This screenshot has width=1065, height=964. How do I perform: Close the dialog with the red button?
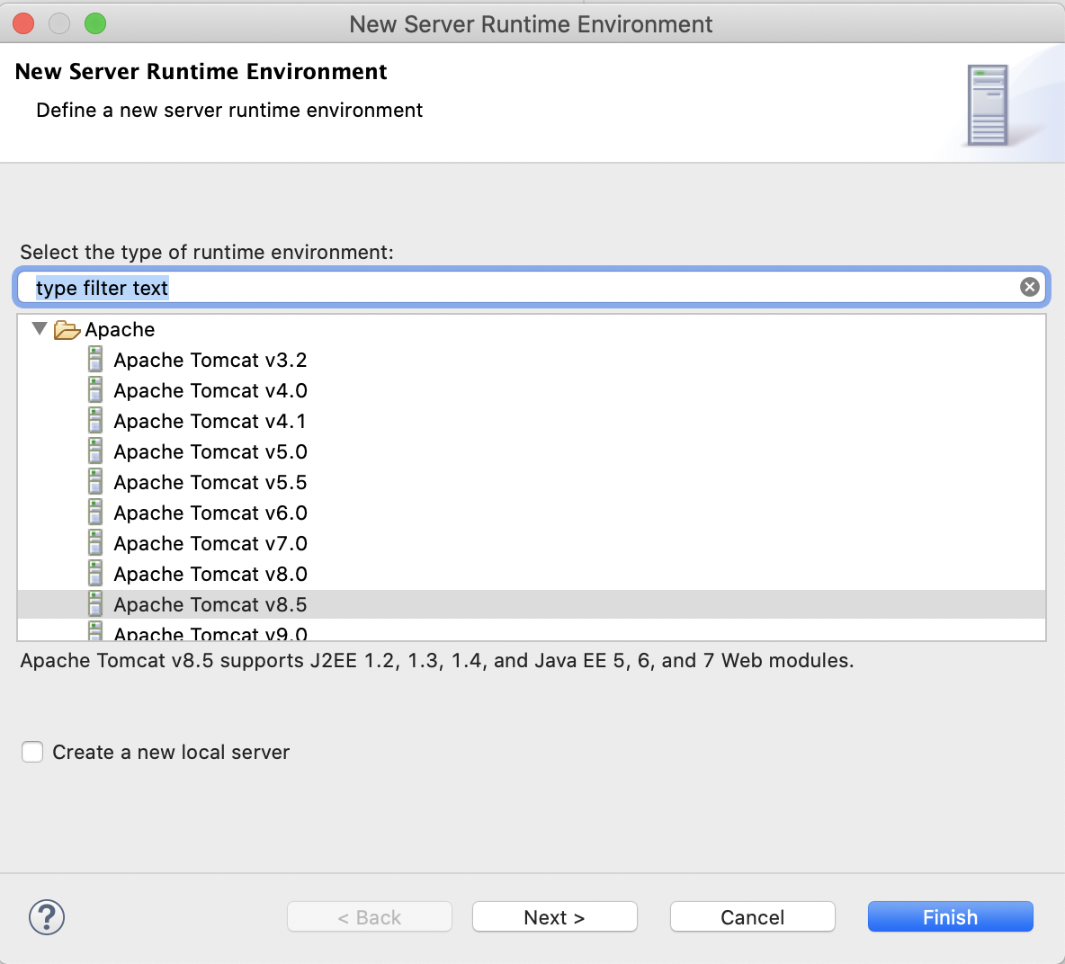[23, 23]
